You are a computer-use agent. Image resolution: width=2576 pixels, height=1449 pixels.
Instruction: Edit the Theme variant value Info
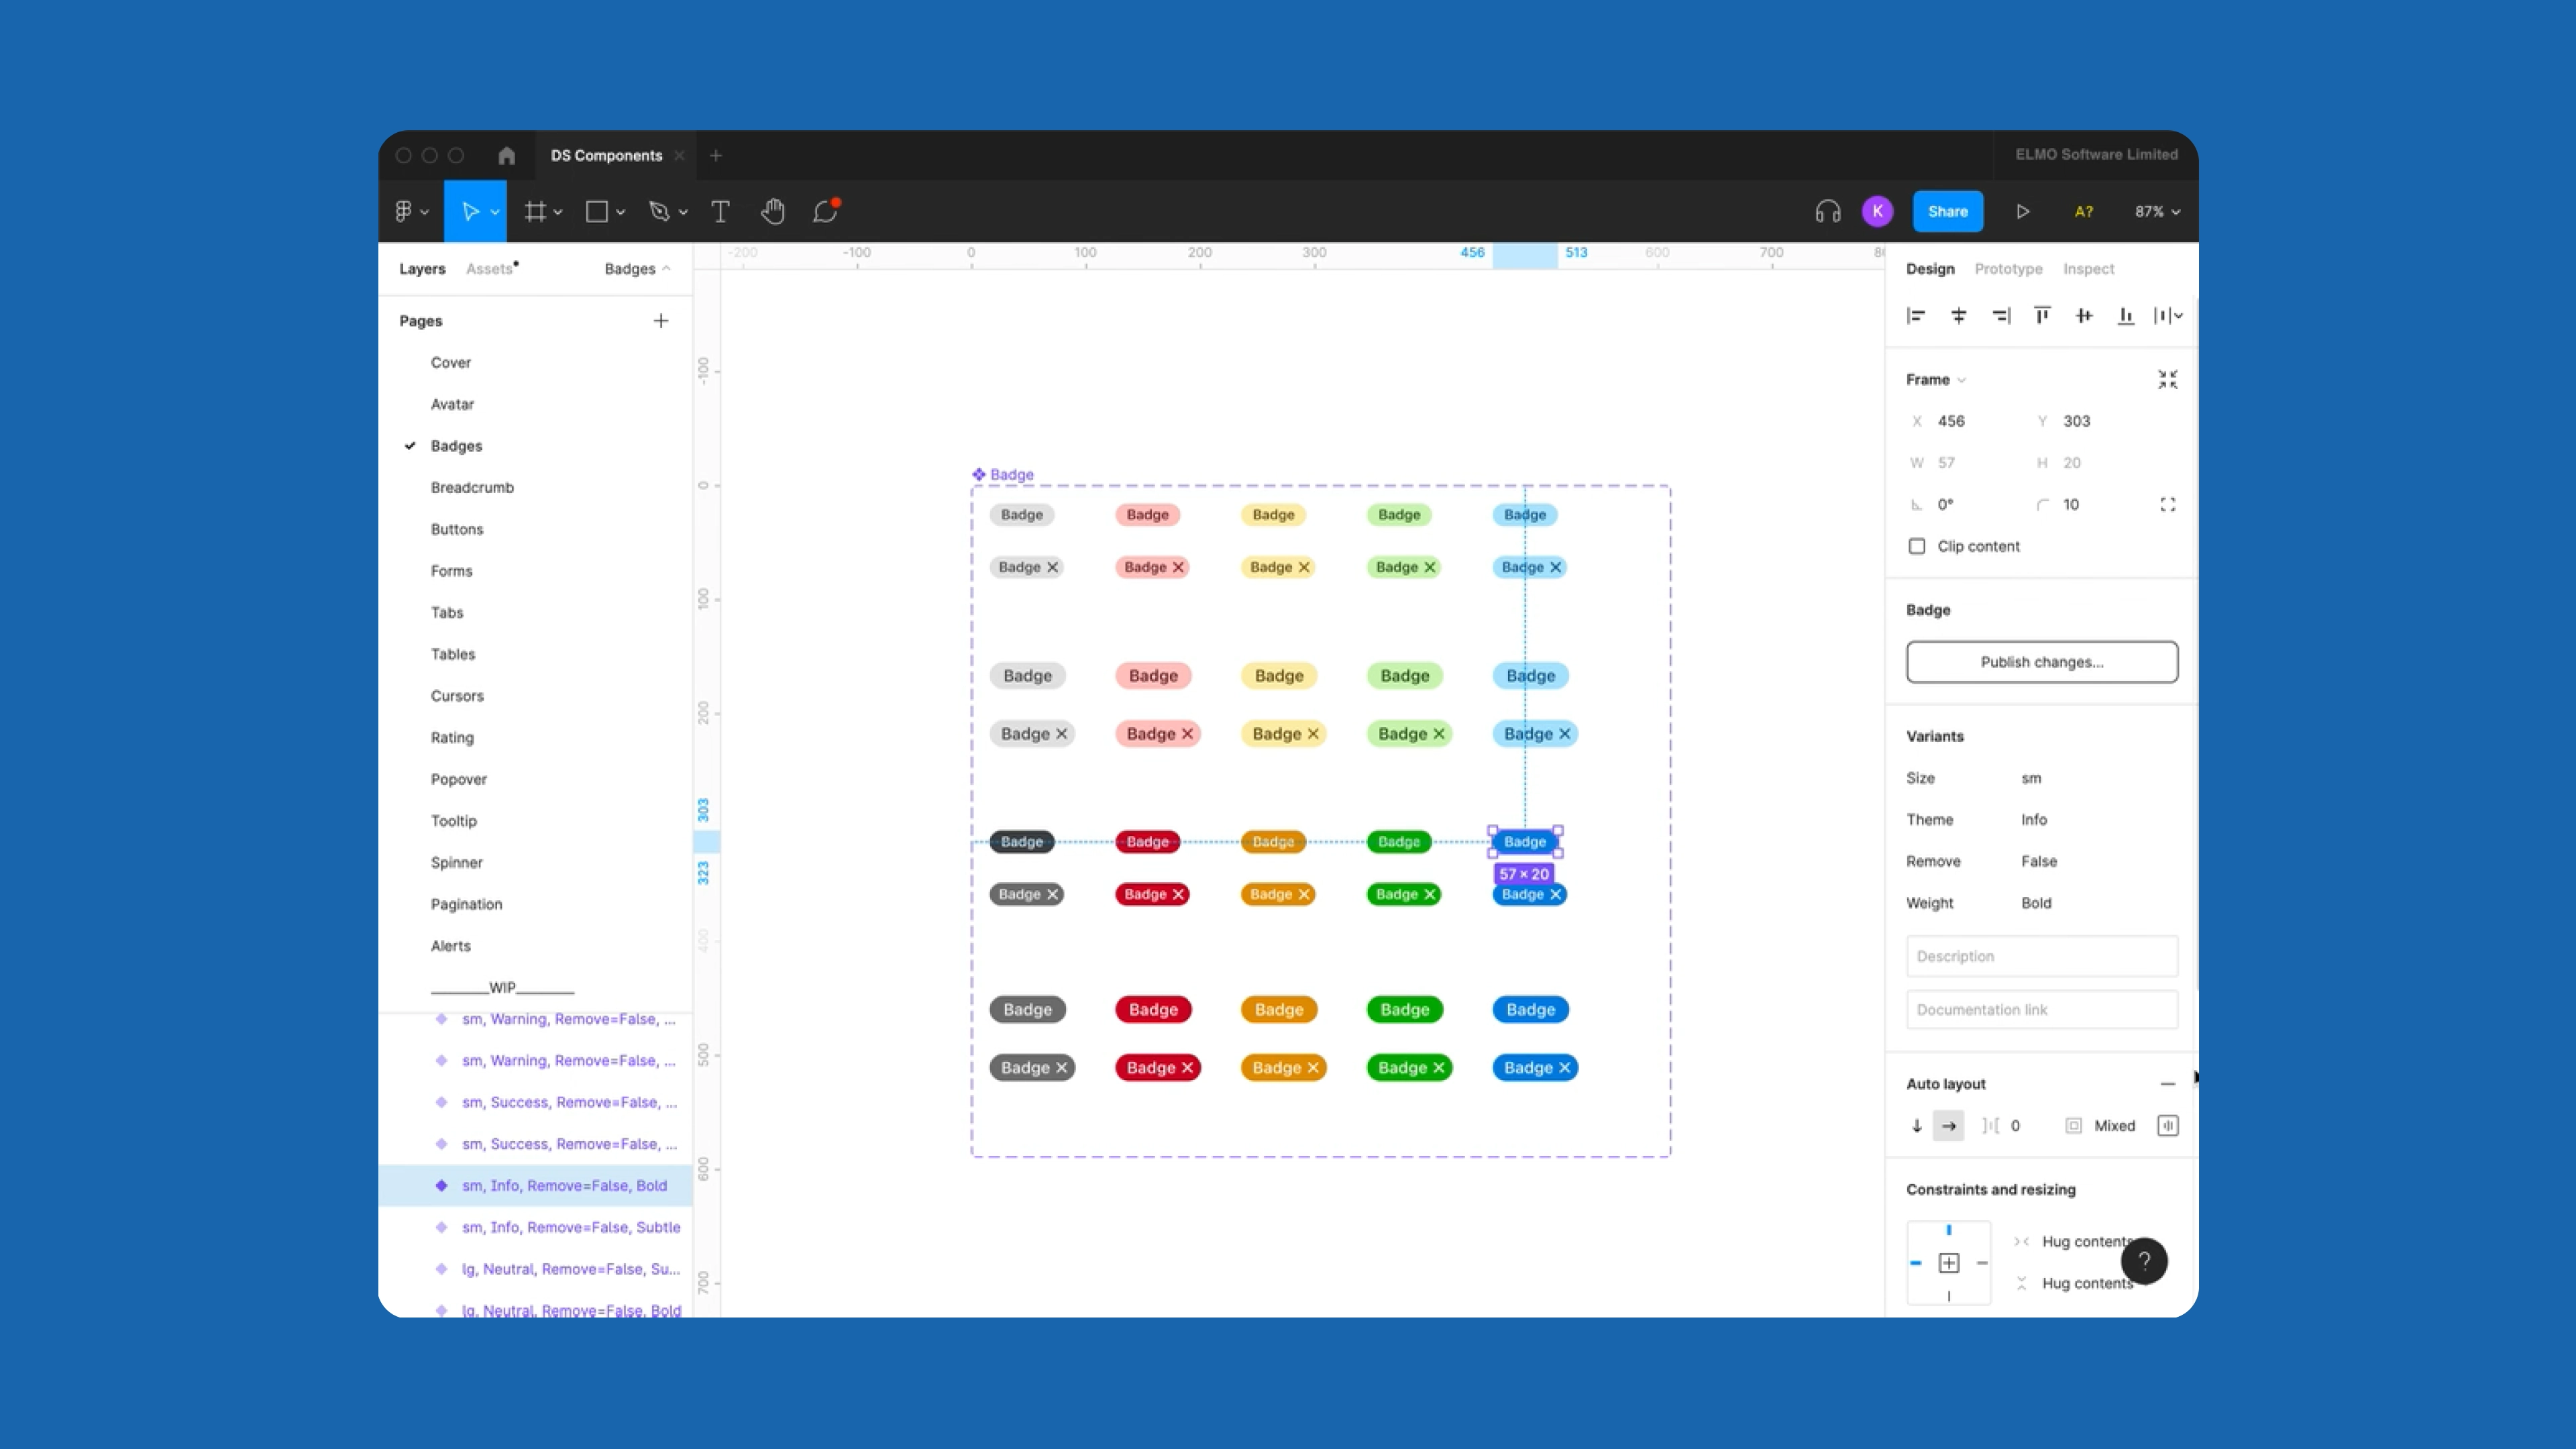2034,820
